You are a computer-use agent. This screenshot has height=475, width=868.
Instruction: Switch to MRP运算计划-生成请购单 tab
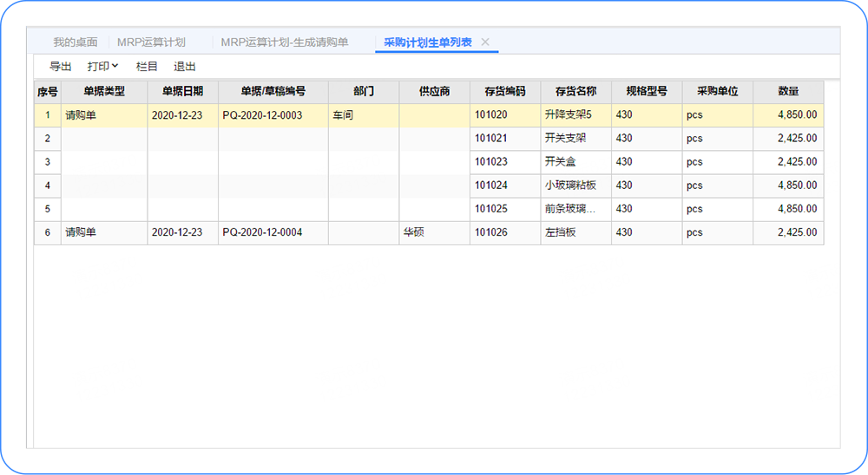click(x=284, y=42)
